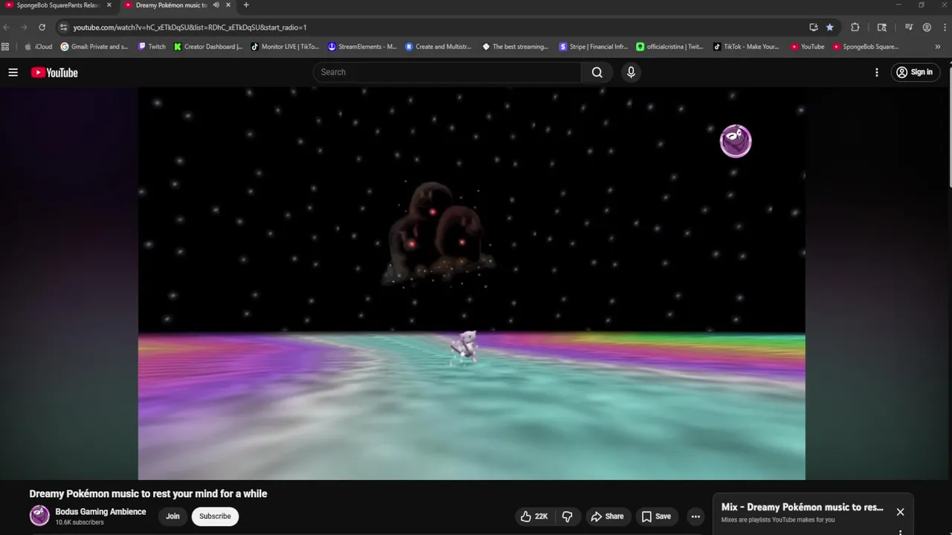952x535 pixels.
Task: Click the purple channel watermark in video
Action: click(x=736, y=141)
